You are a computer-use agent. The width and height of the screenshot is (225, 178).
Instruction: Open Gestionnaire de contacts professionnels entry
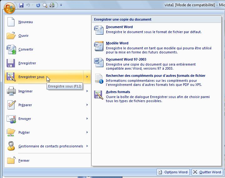click(47, 146)
